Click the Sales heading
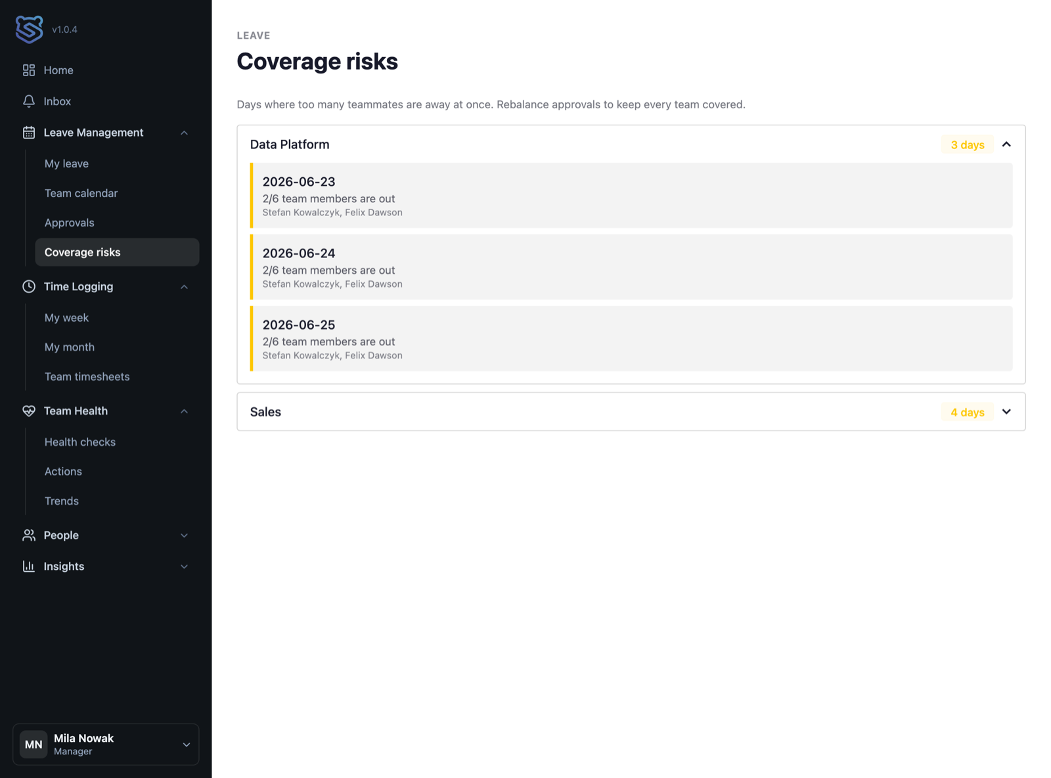 pyautogui.click(x=265, y=412)
